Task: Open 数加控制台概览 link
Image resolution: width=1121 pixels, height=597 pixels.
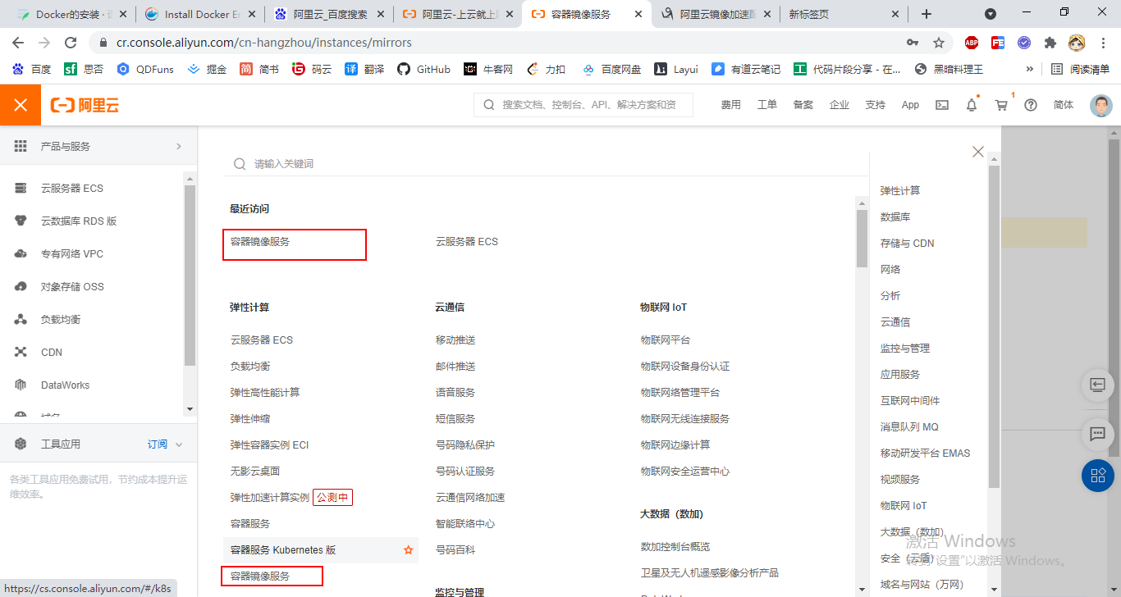Action: pos(675,547)
